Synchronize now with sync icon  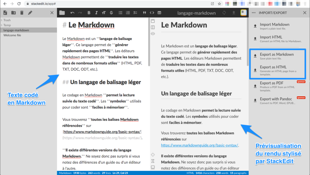pyautogui.click(x=224, y=13)
